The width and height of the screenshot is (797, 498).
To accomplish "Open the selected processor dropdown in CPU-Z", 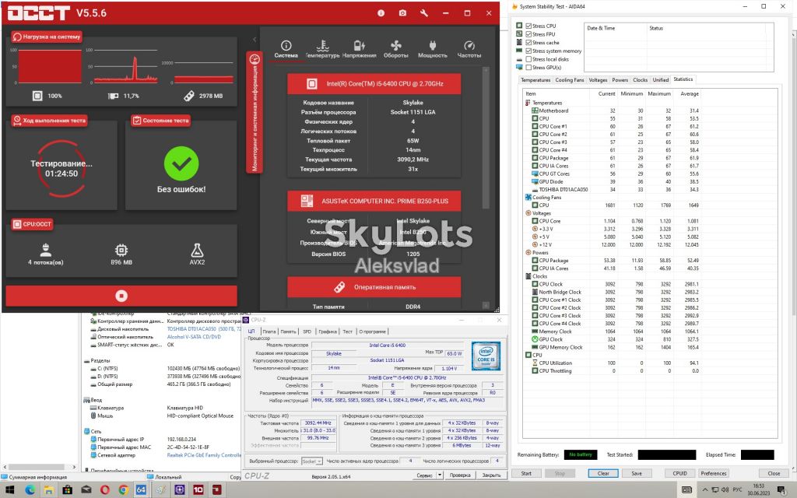I will (x=312, y=461).
